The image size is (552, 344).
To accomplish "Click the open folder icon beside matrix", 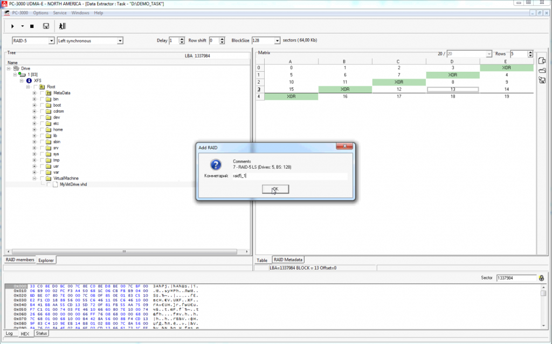I will coord(542,70).
